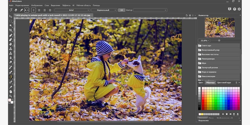Toggle justified text alignment
This screenshot has width=250, height=125.
point(50,10)
